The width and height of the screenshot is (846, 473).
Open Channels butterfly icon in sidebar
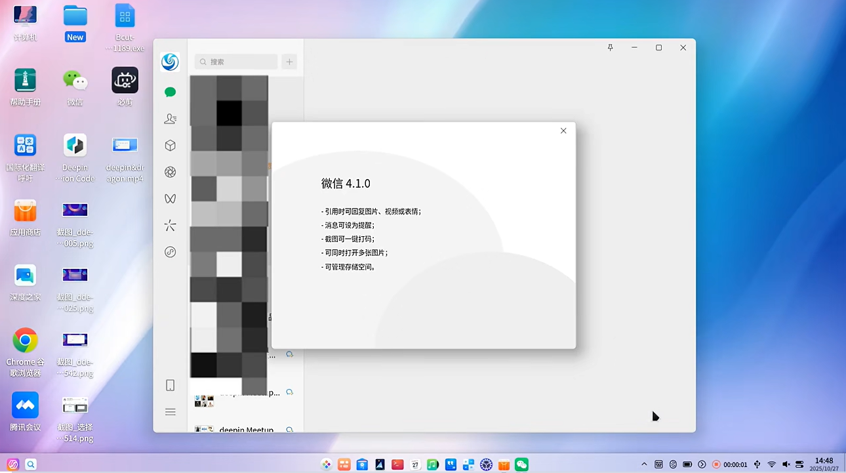coord(170,199)
